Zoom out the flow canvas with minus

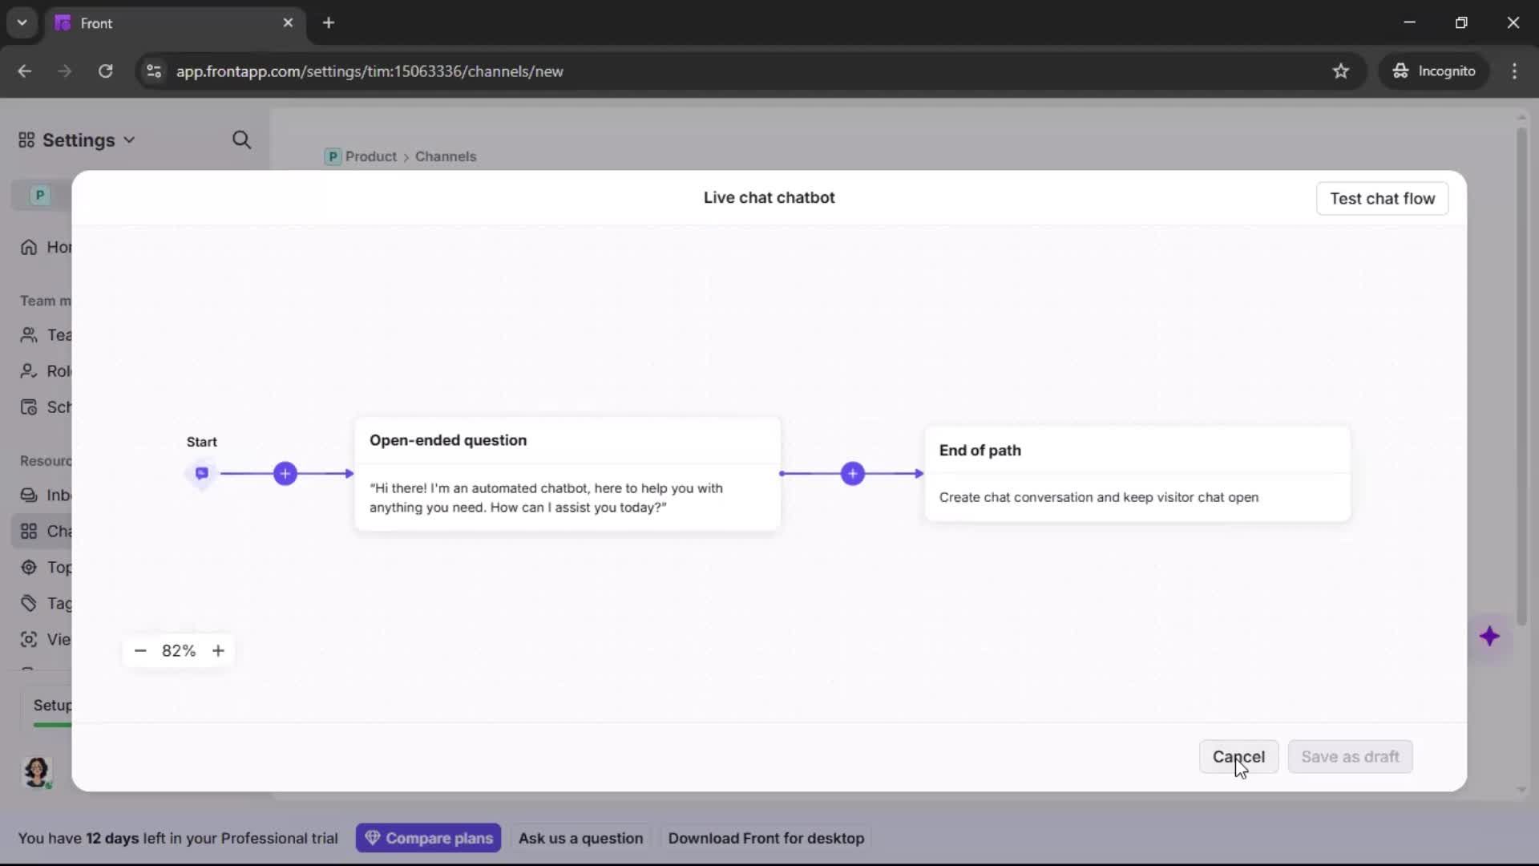click(140, 650)
